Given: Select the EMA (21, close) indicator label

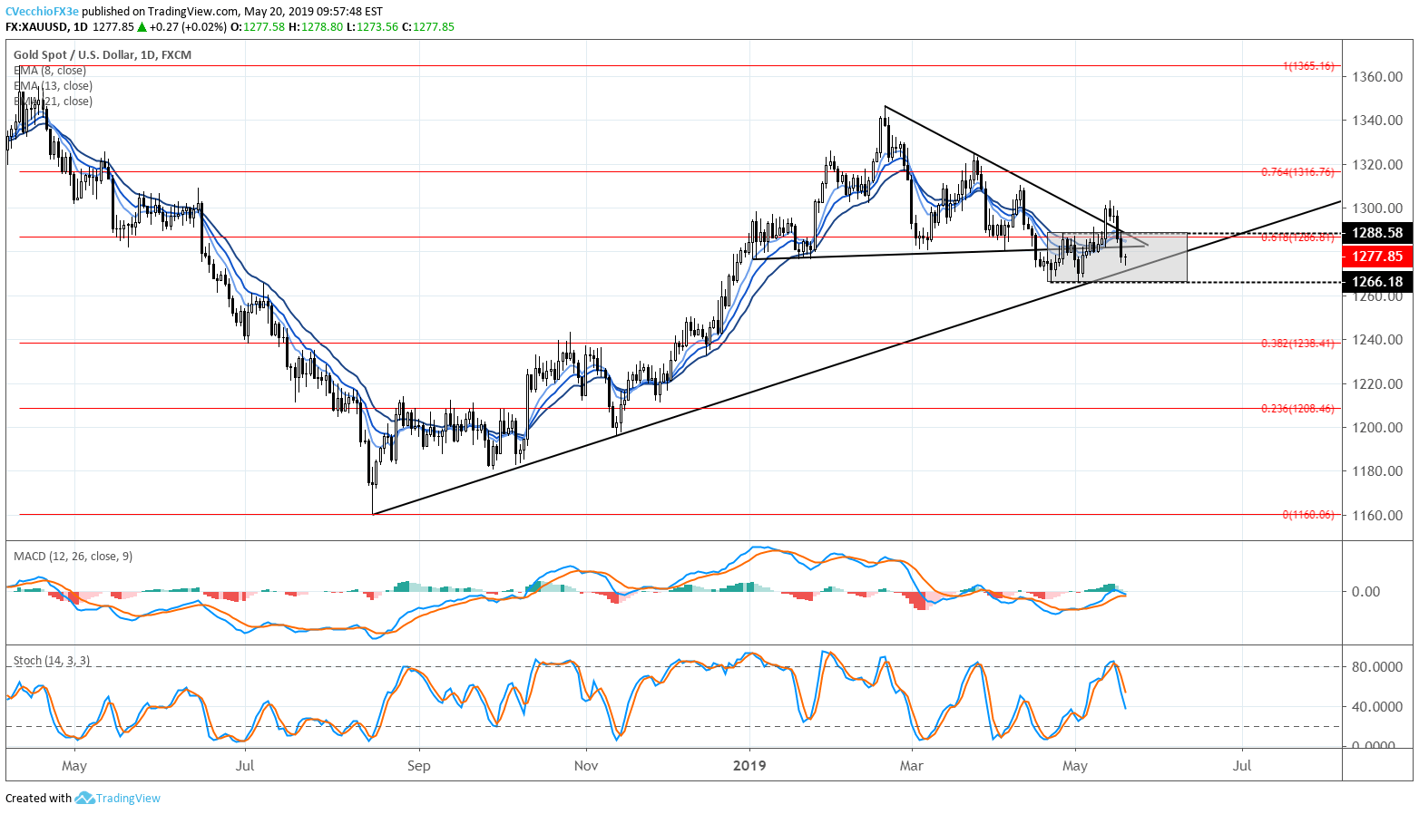Looking at the screenshot, I should [x=53, y=102].
